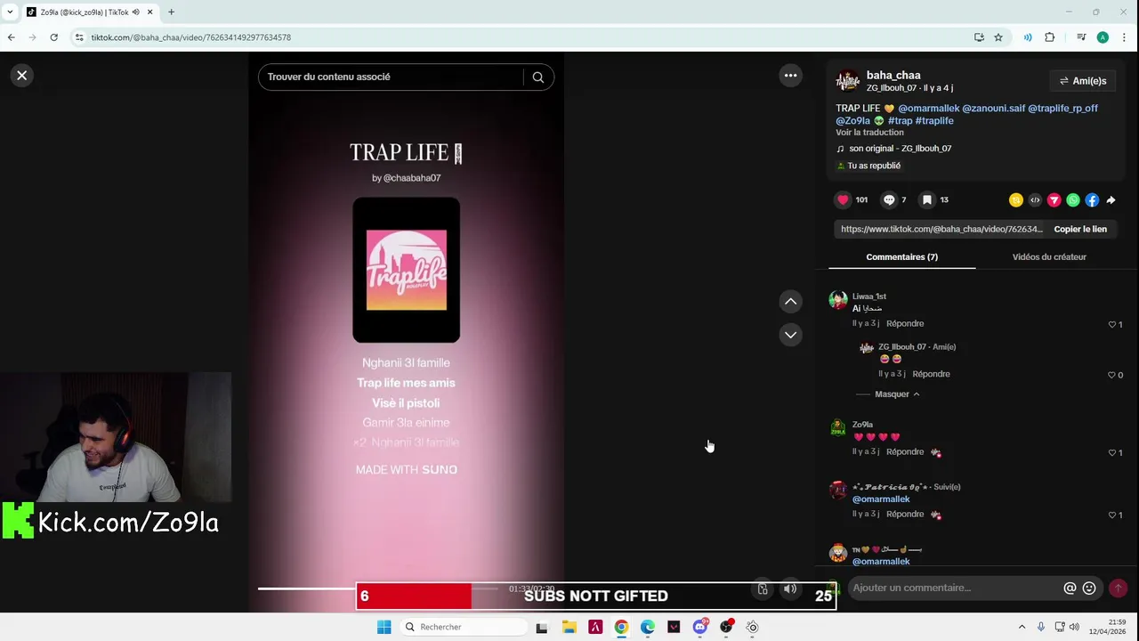Reply to Liwaa_1st's comment via Répondre
The height and width of the screenshot is (641, 1139).
[905, 323]
